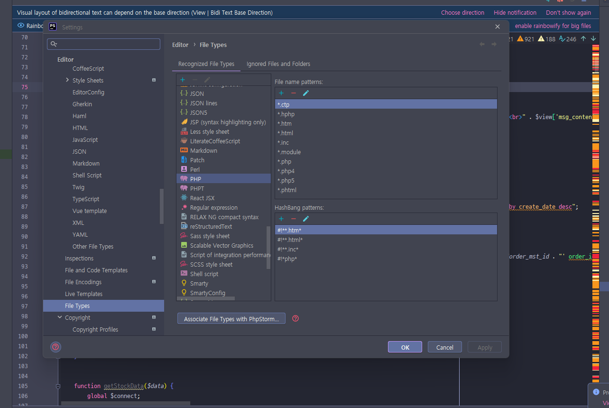
Task: Click Hide notification link
Action: 515,13
